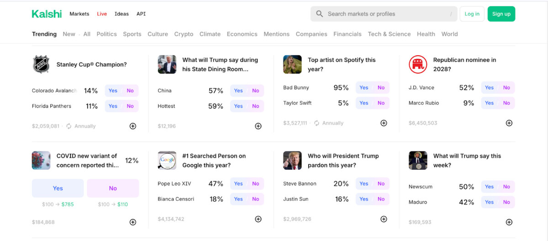Select Yes for Colorado Avalanche
Image resolution: width=548 pixels, height=241 pixels.
pos(113,91)
